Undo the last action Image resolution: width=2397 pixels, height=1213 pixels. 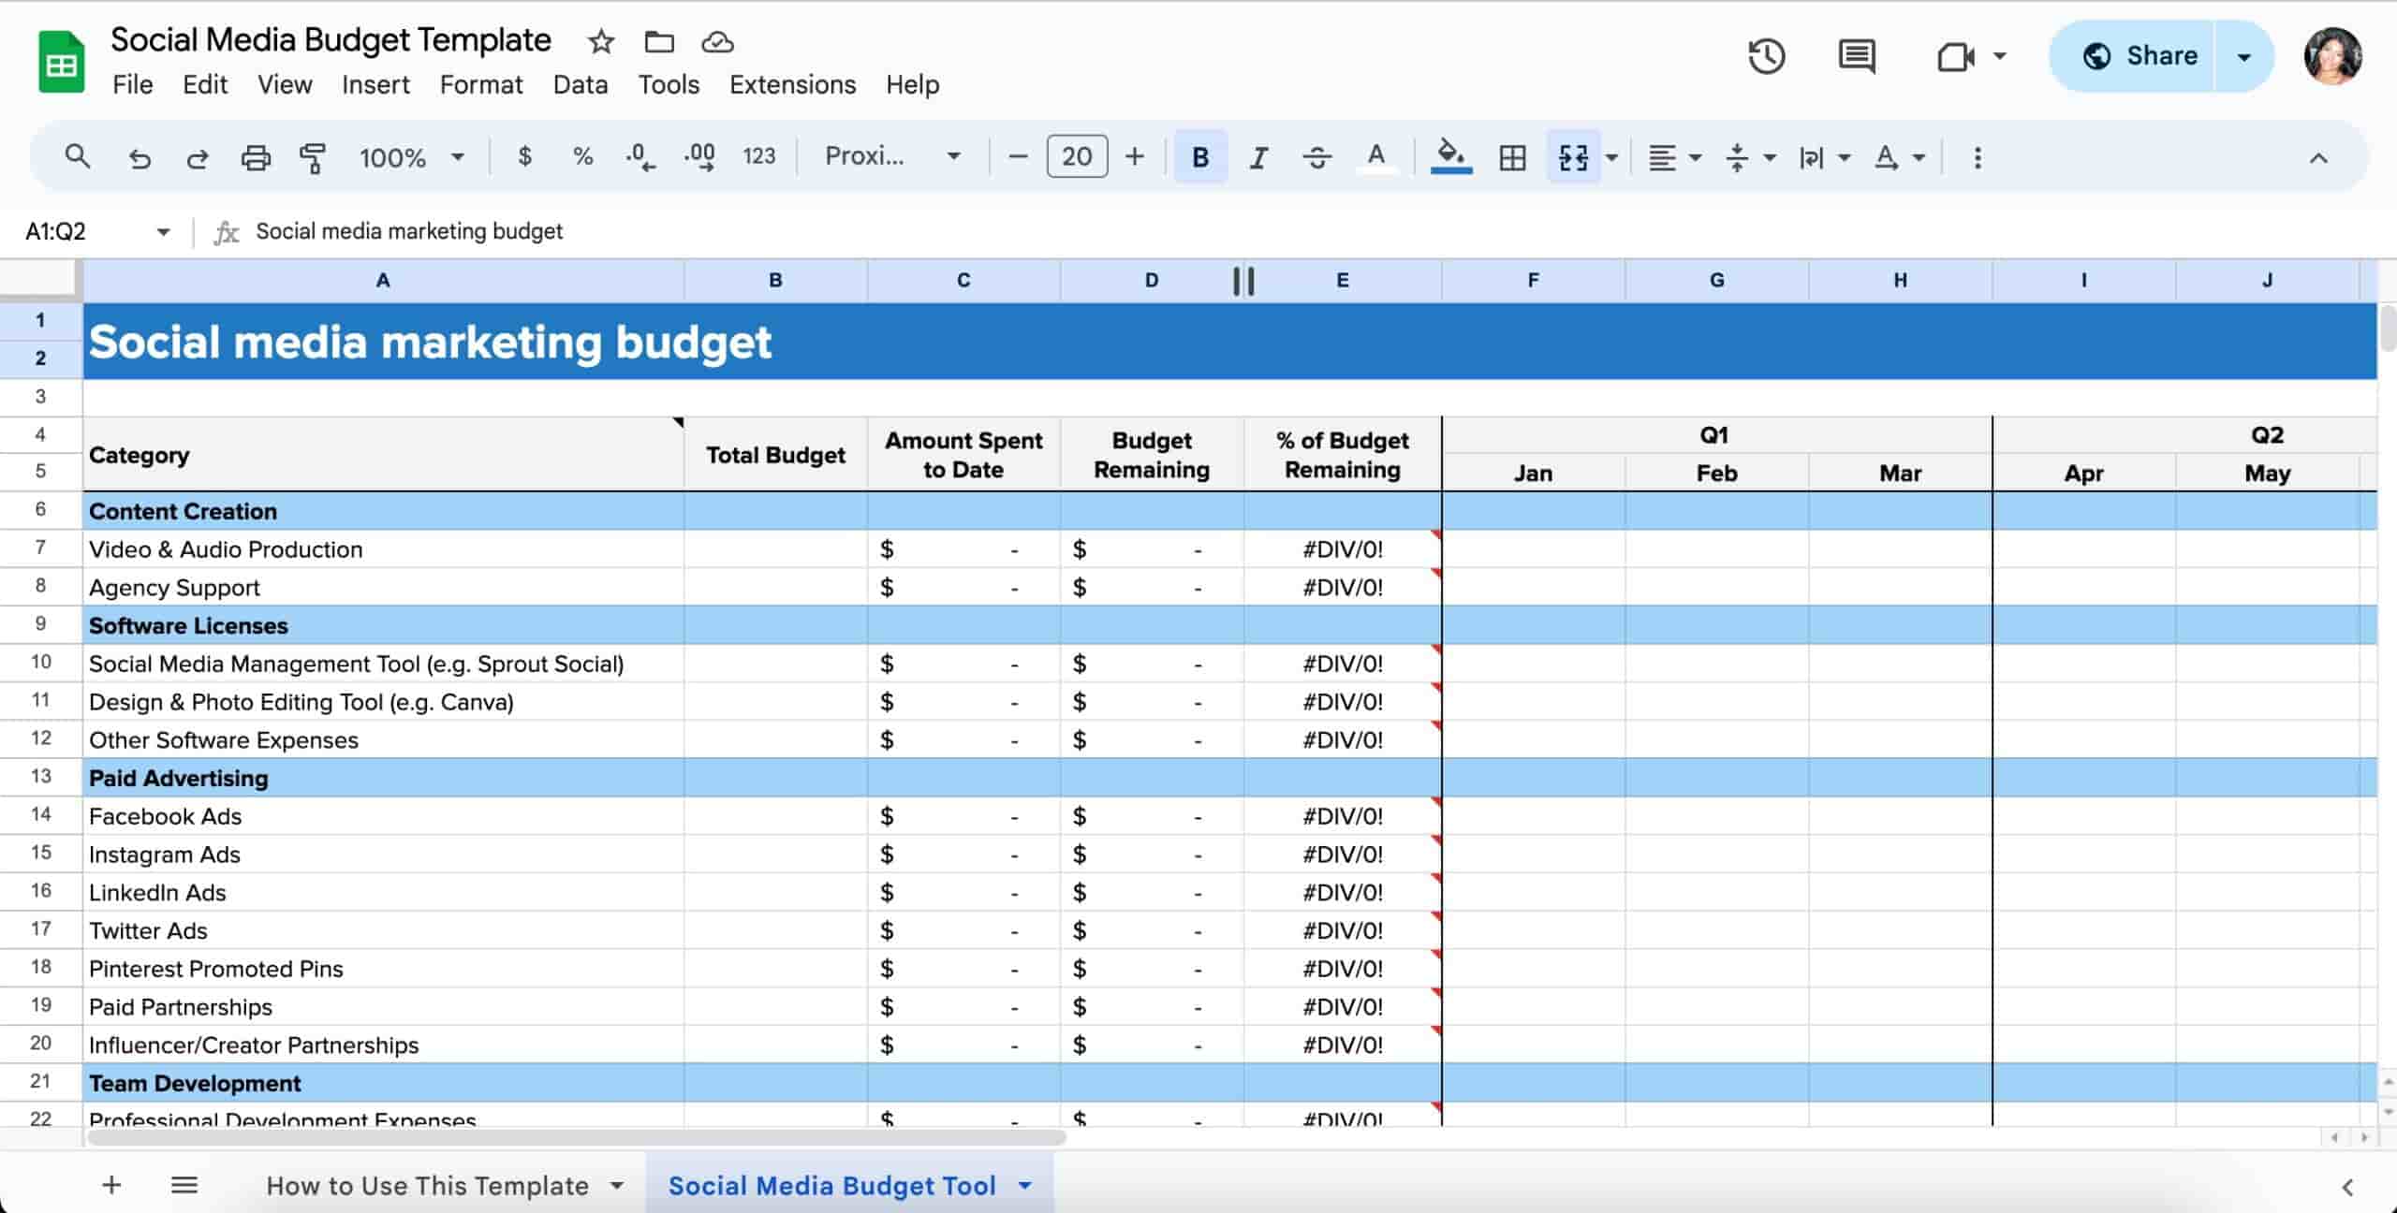[140, 156]
